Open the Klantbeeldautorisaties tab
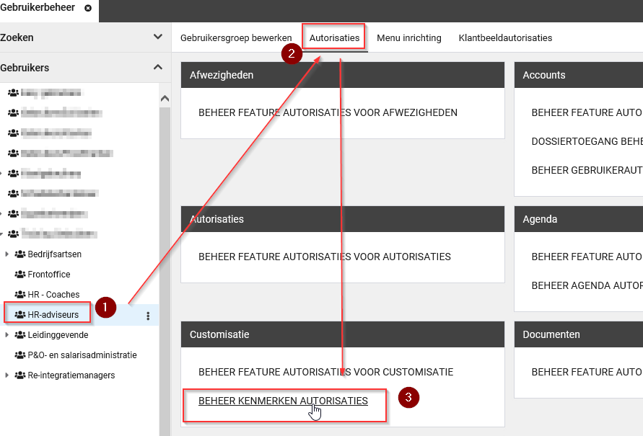 pyautogui.click(x=505, y=37)
